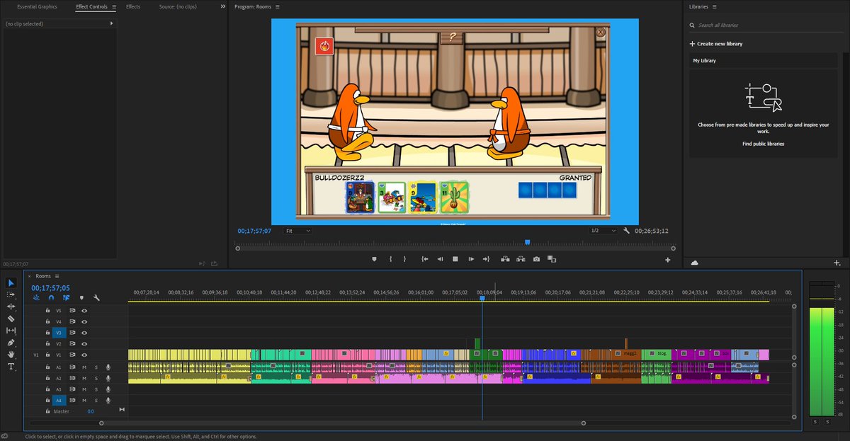Image resolution: width=850 pixels, height=441 pixels.
Task: Enable voice-over record on A3
Action: [x=108, y=389]
